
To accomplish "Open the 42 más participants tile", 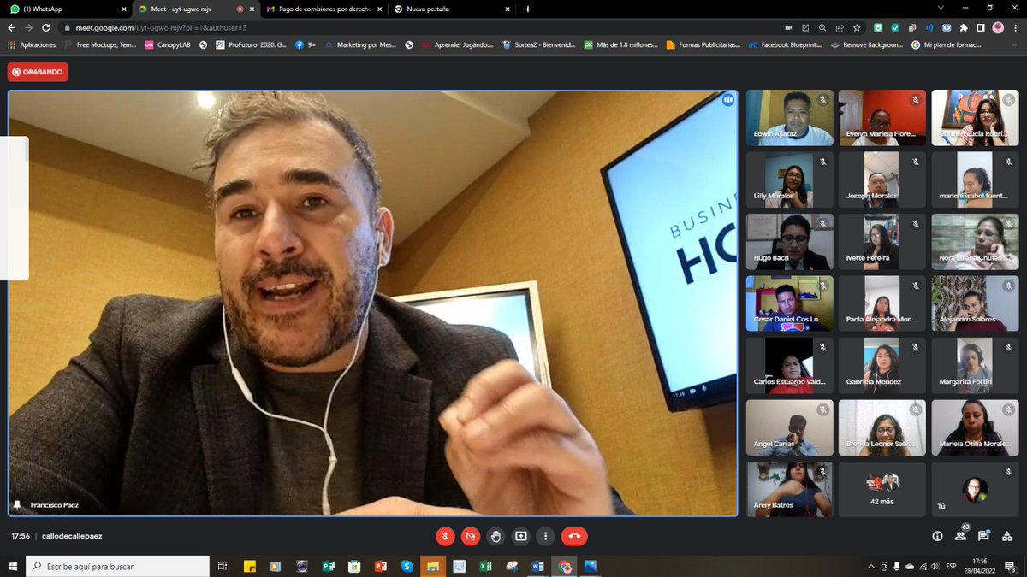I will [x=882, y=489].
